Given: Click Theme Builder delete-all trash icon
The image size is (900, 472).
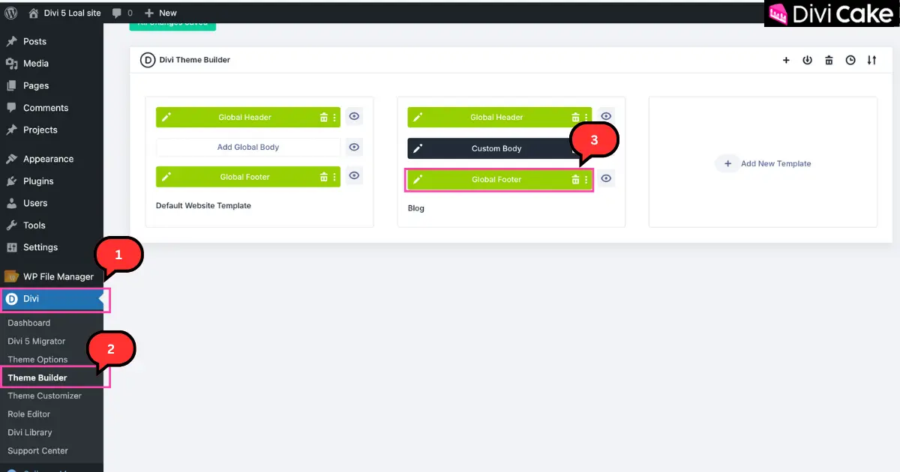Looking at the screenshot, I should [x=829, y=60].
